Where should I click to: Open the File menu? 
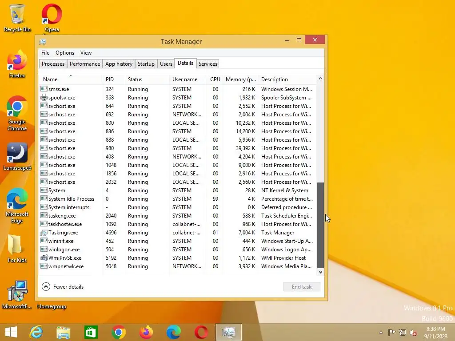click(x=45, y=53)
